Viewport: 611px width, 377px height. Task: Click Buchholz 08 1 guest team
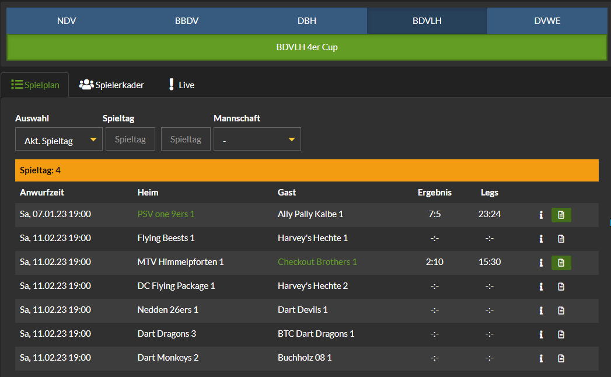point(305,358)
